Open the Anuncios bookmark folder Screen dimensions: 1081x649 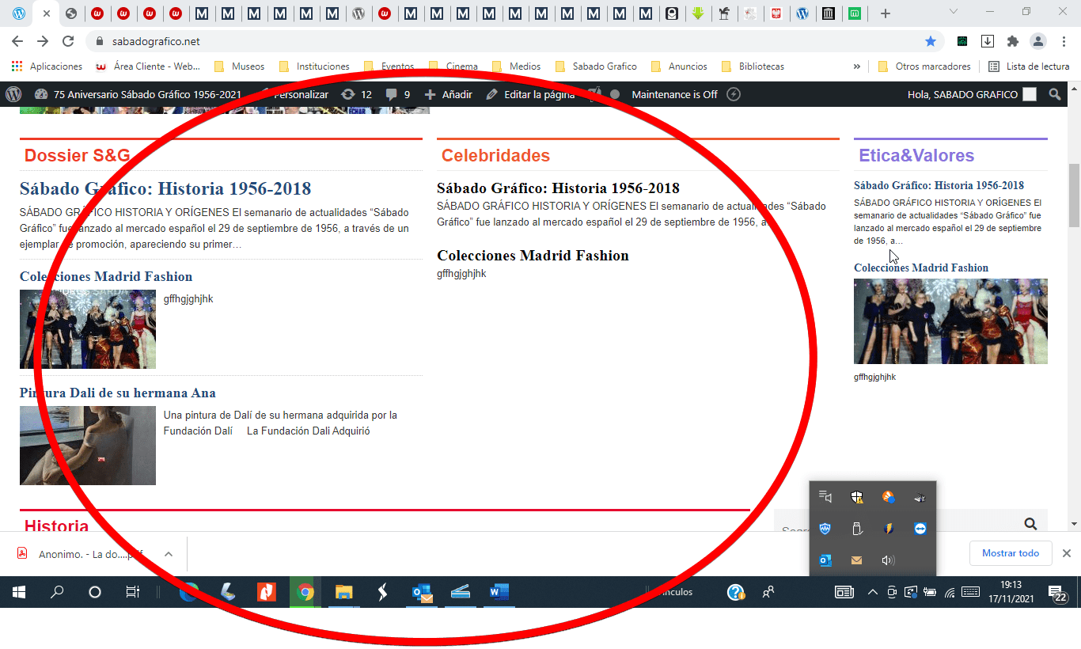(x=679, y=66)
